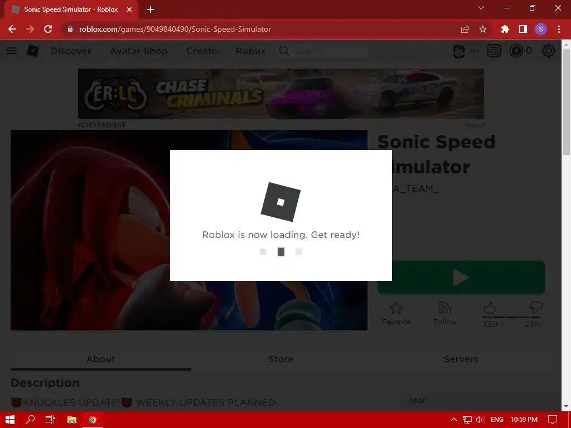Click the ER:LC Chase Criminals advertisement banner
Viewport: 571px width, 428px height.
click(x=281, y=94)
